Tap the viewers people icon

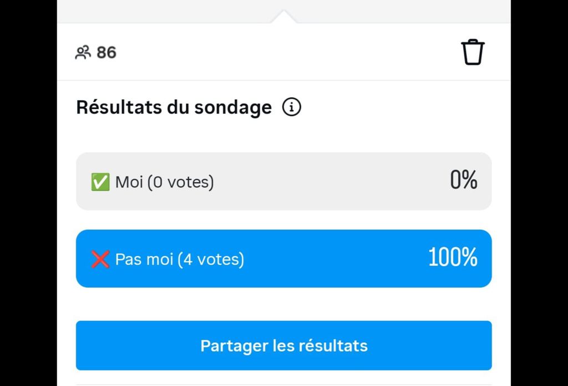coord(83,53)
